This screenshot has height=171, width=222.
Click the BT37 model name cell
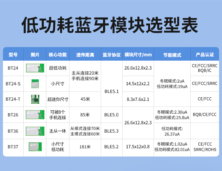click(13, 147)
